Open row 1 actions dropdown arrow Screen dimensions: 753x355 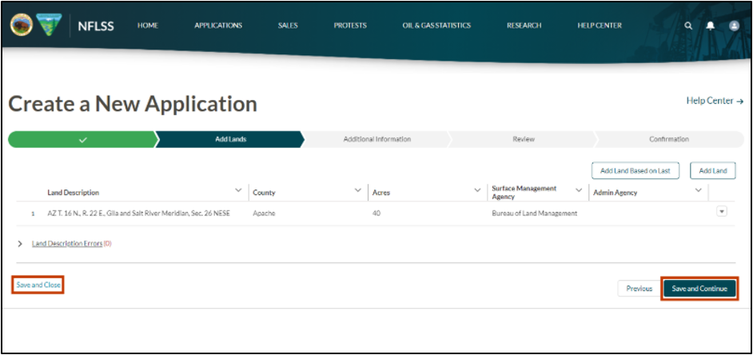(x=721, y=211)
